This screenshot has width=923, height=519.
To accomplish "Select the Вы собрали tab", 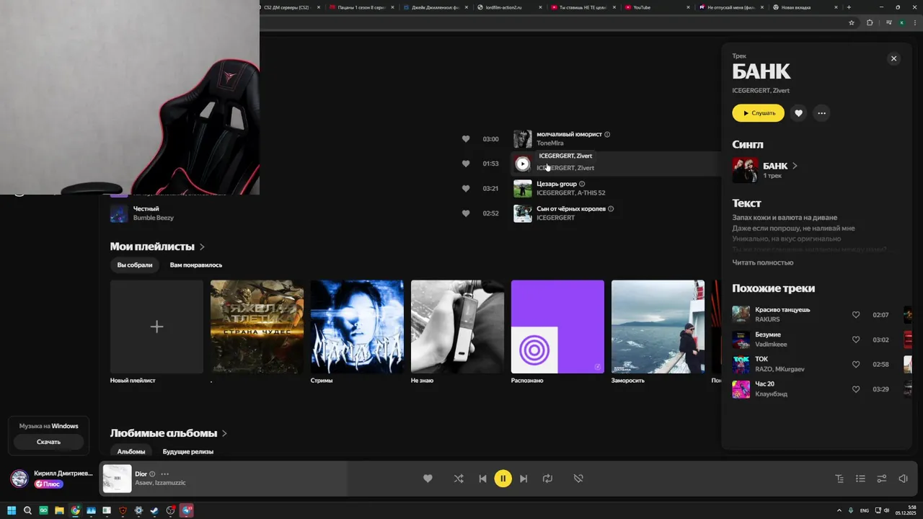I will tap(135, 265).
